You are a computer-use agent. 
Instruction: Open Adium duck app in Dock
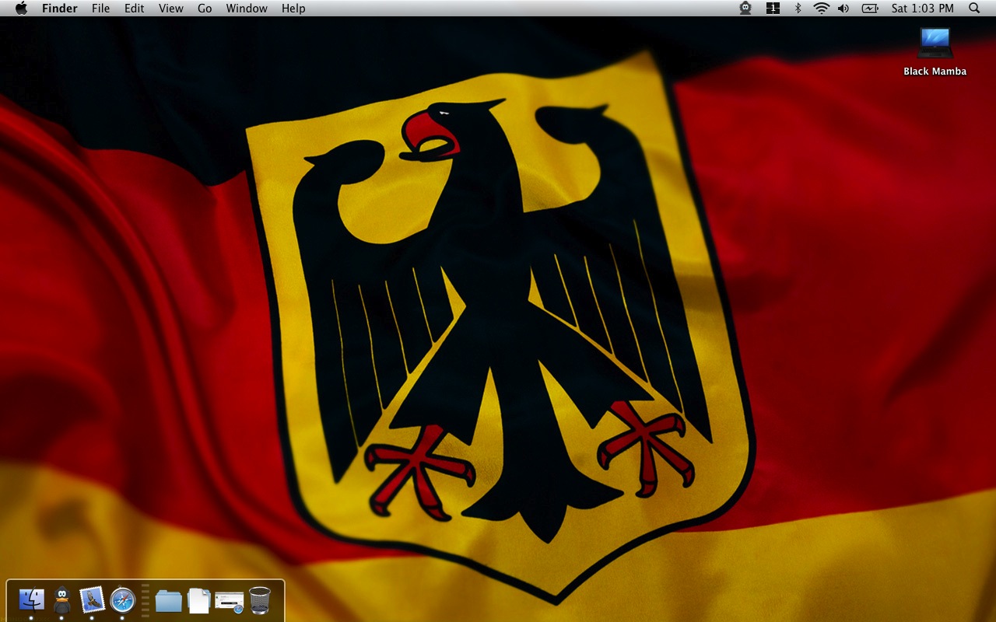coord(61,600)
